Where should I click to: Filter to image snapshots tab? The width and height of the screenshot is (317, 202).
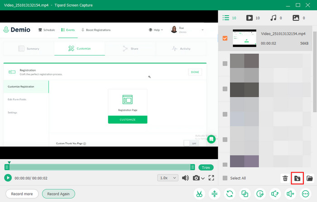point(299,18)
